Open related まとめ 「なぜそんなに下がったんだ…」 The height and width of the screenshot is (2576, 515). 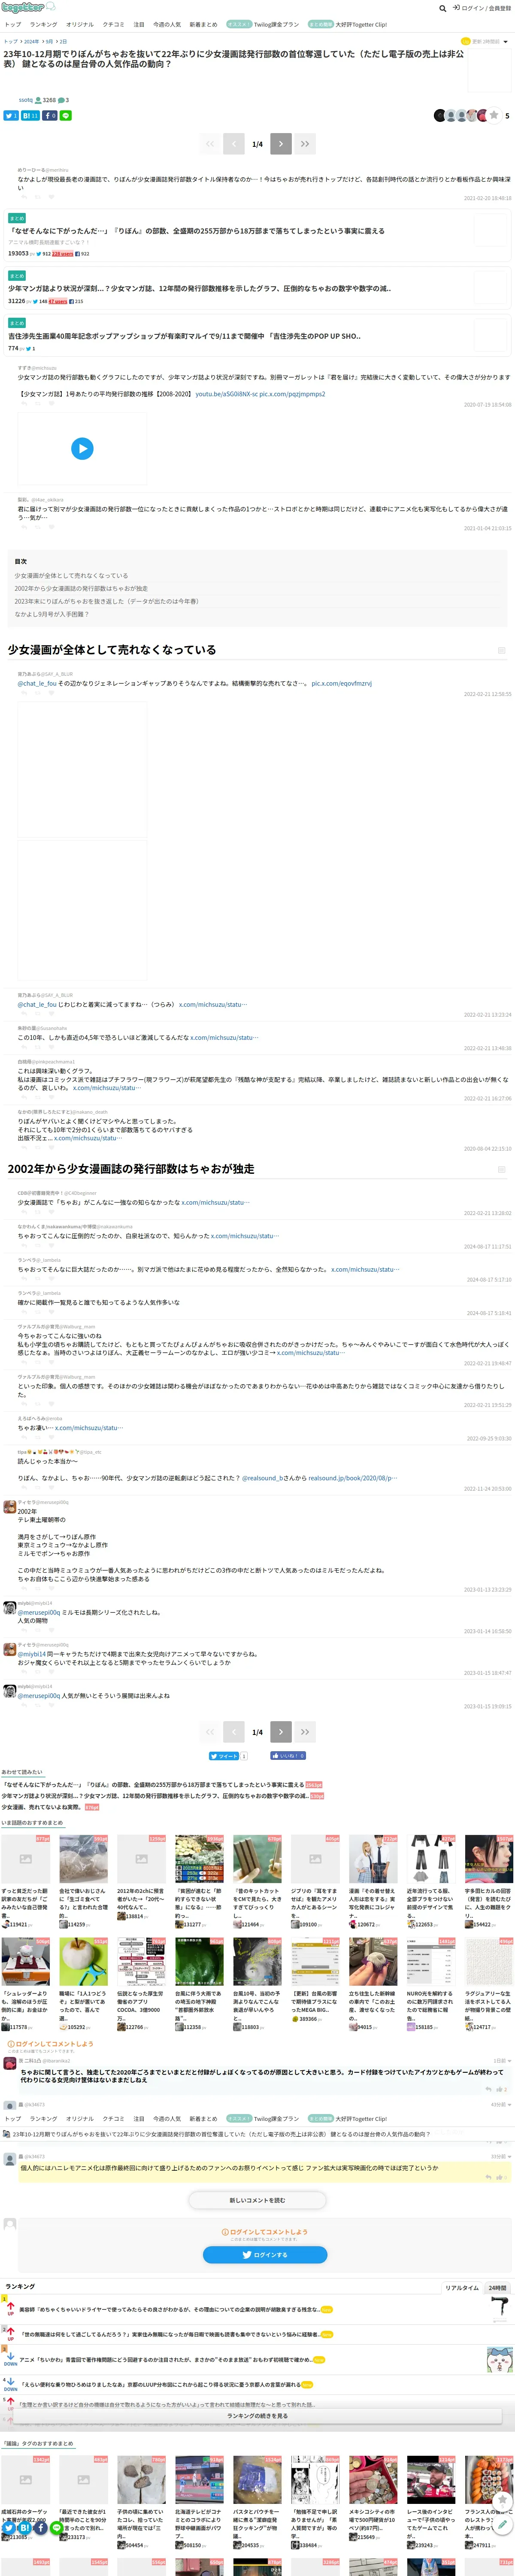click(196, 231)
